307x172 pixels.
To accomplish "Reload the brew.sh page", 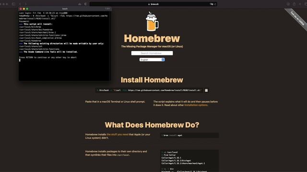I will click(x=215, y=4).
